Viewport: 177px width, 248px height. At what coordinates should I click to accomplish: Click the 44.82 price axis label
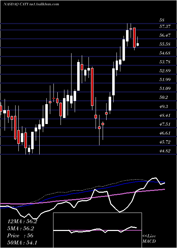coord(165,151)
